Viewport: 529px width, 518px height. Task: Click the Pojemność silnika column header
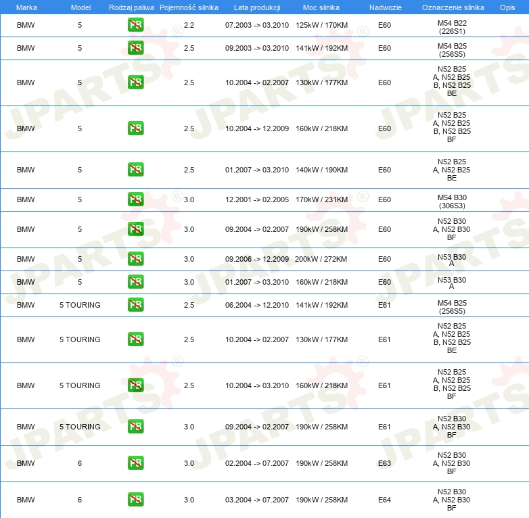(x=189, y=7)
